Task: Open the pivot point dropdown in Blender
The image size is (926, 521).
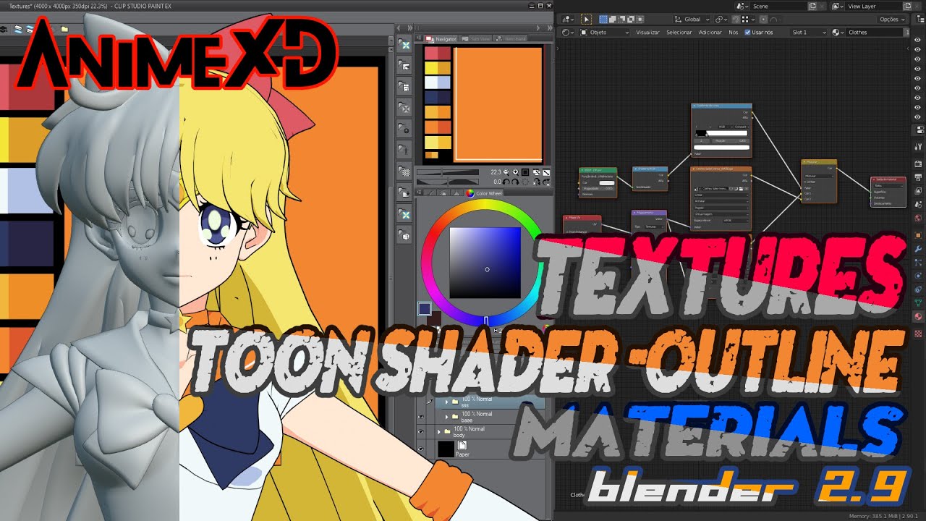Action: point(722,20)
